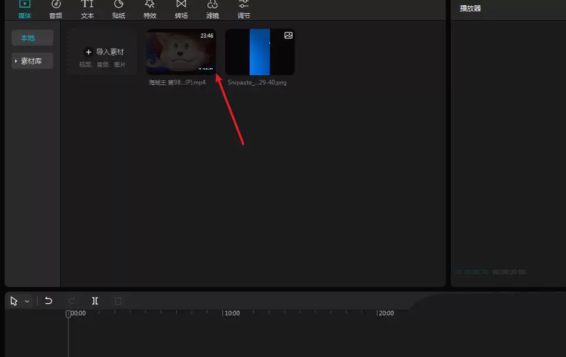
Task: Open the 调节 (Adjust) panel
Action: pos(243,9)
